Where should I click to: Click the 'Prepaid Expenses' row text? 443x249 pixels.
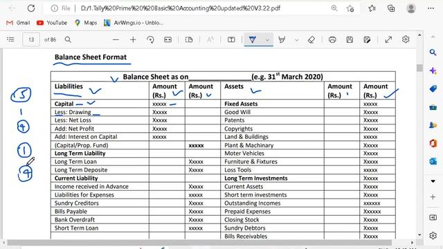click(x=247, y=212)
